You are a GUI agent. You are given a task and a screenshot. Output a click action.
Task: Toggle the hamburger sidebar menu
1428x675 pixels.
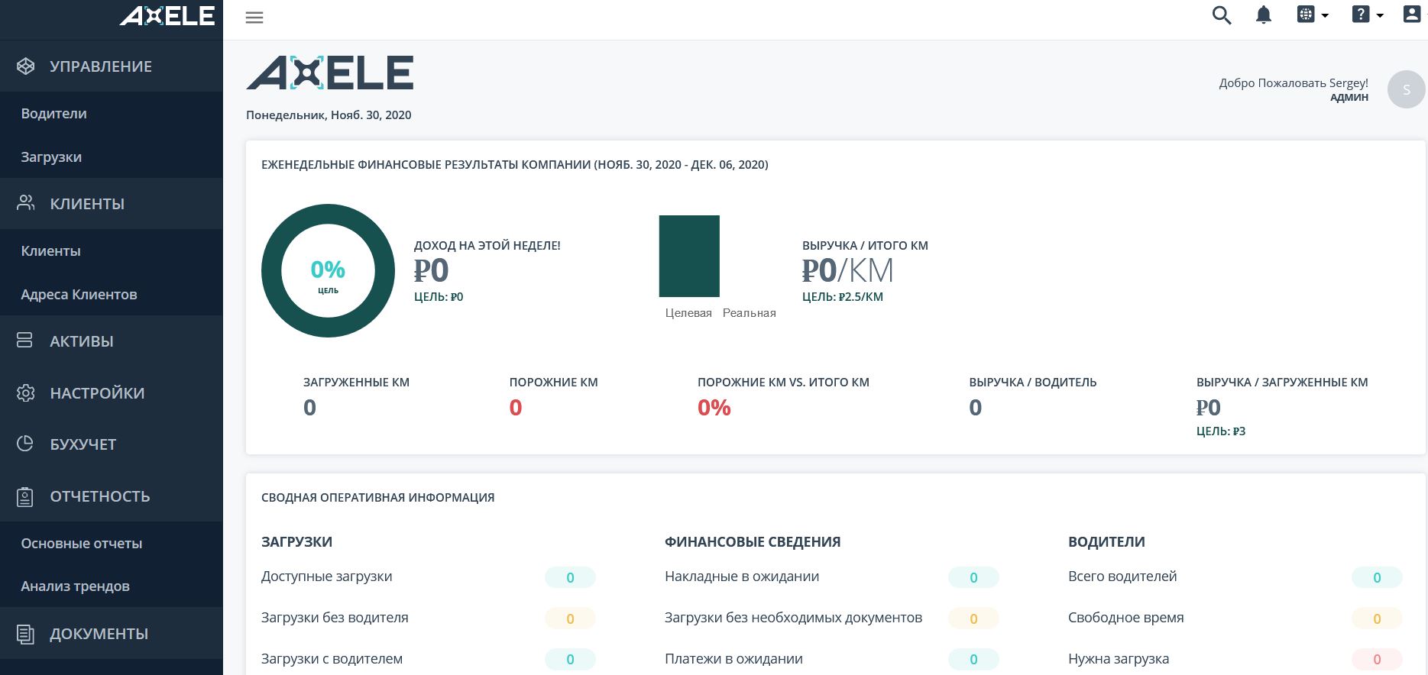click(x=254, y=18)
